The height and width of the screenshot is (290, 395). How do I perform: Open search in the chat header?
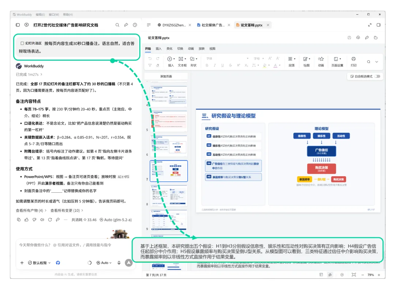[117, 25]
